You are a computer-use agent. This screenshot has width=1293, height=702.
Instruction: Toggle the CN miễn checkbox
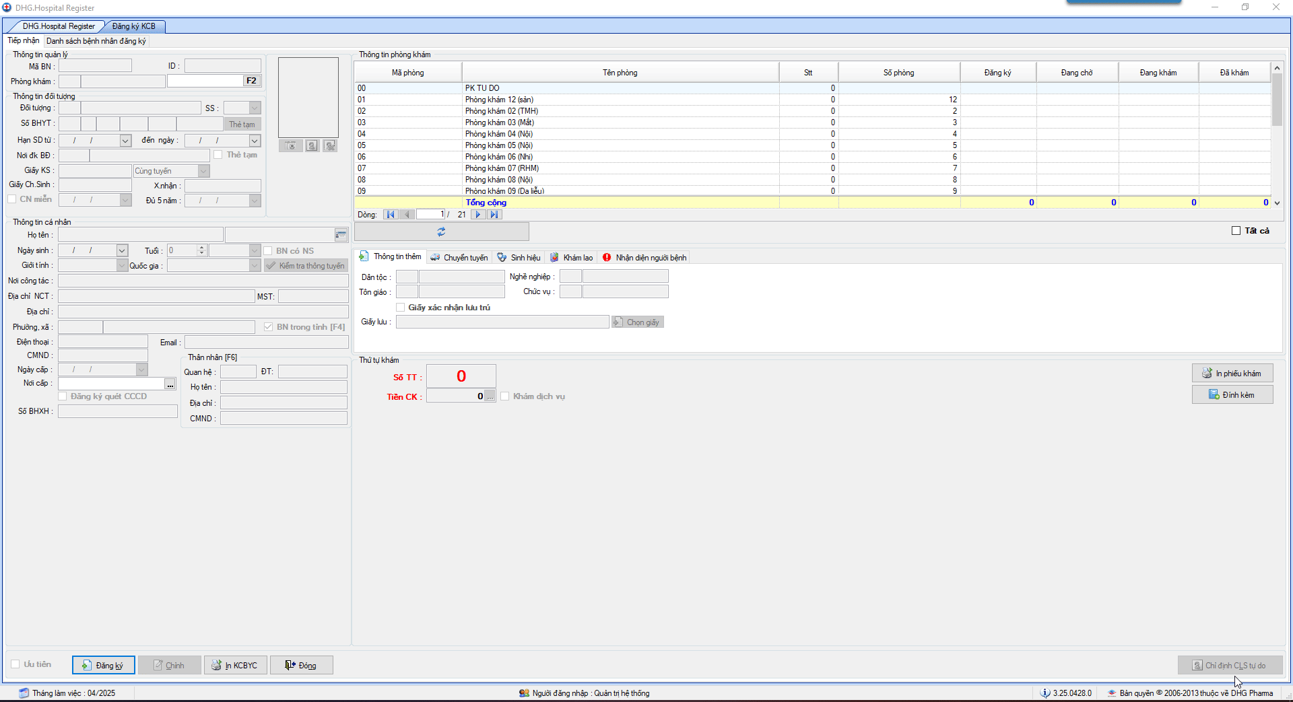[x=12, y=199]
